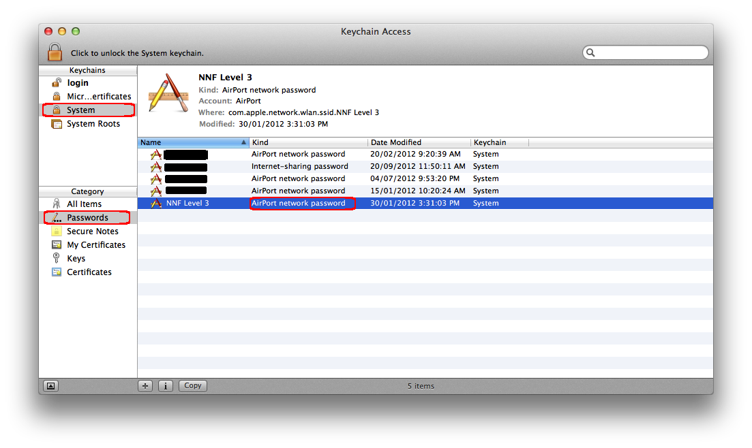Sort by the Kind column header
Image resolution: width=752 pixels, height=448 pixels.
tap(308, 142)
